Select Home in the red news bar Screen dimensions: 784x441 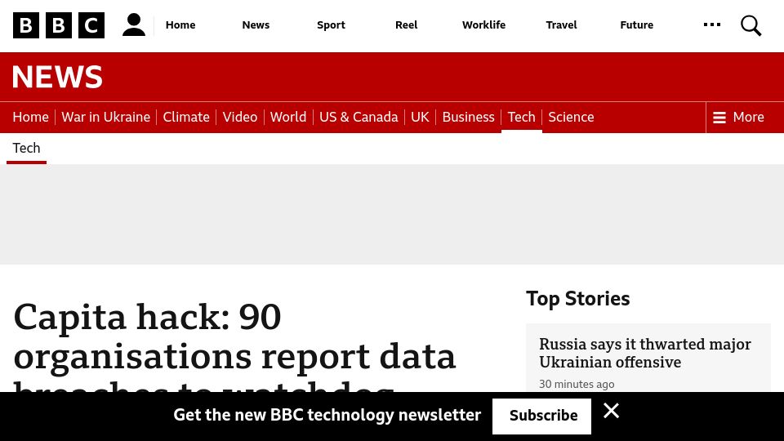(x=30, y=117)
